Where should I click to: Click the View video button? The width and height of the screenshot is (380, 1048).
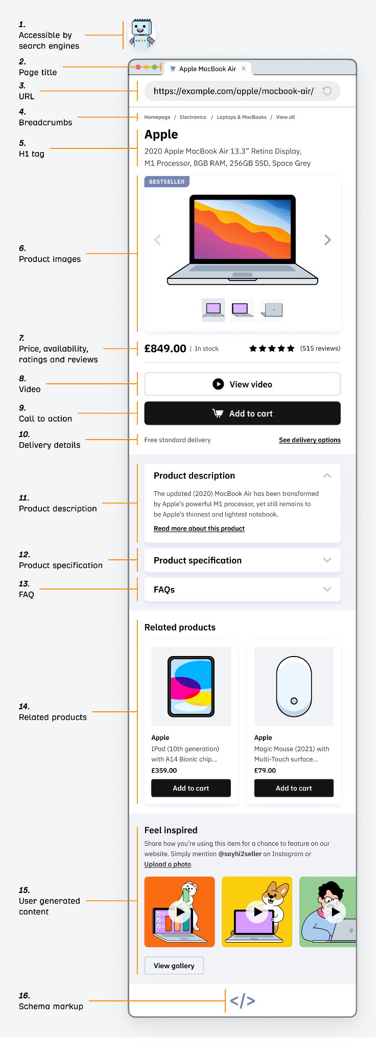[x=242, y=384]
